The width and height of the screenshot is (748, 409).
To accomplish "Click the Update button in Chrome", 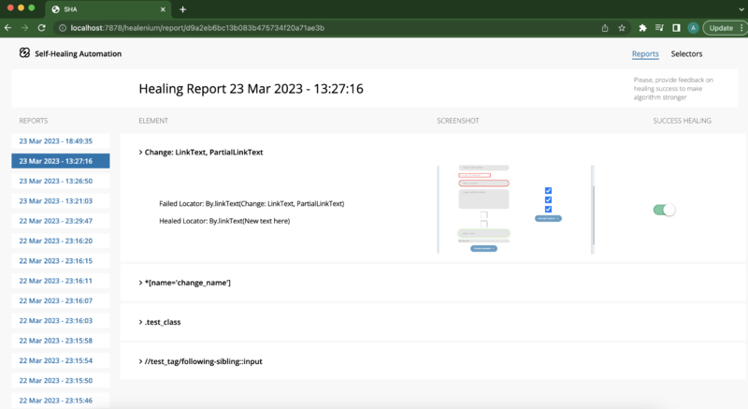I will pos(721,28).
